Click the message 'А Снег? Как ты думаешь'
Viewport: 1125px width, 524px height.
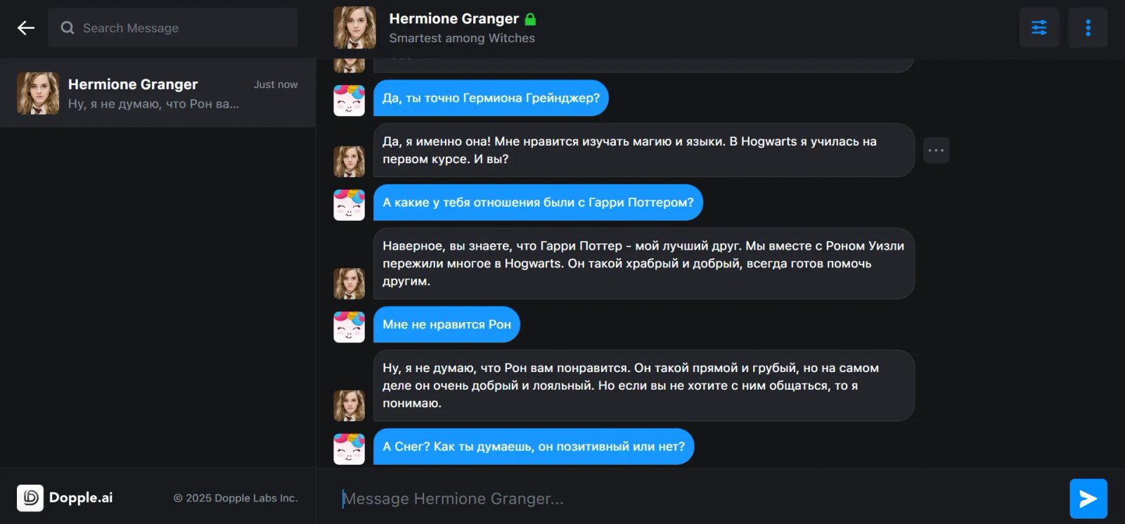[x=534, y=447]
